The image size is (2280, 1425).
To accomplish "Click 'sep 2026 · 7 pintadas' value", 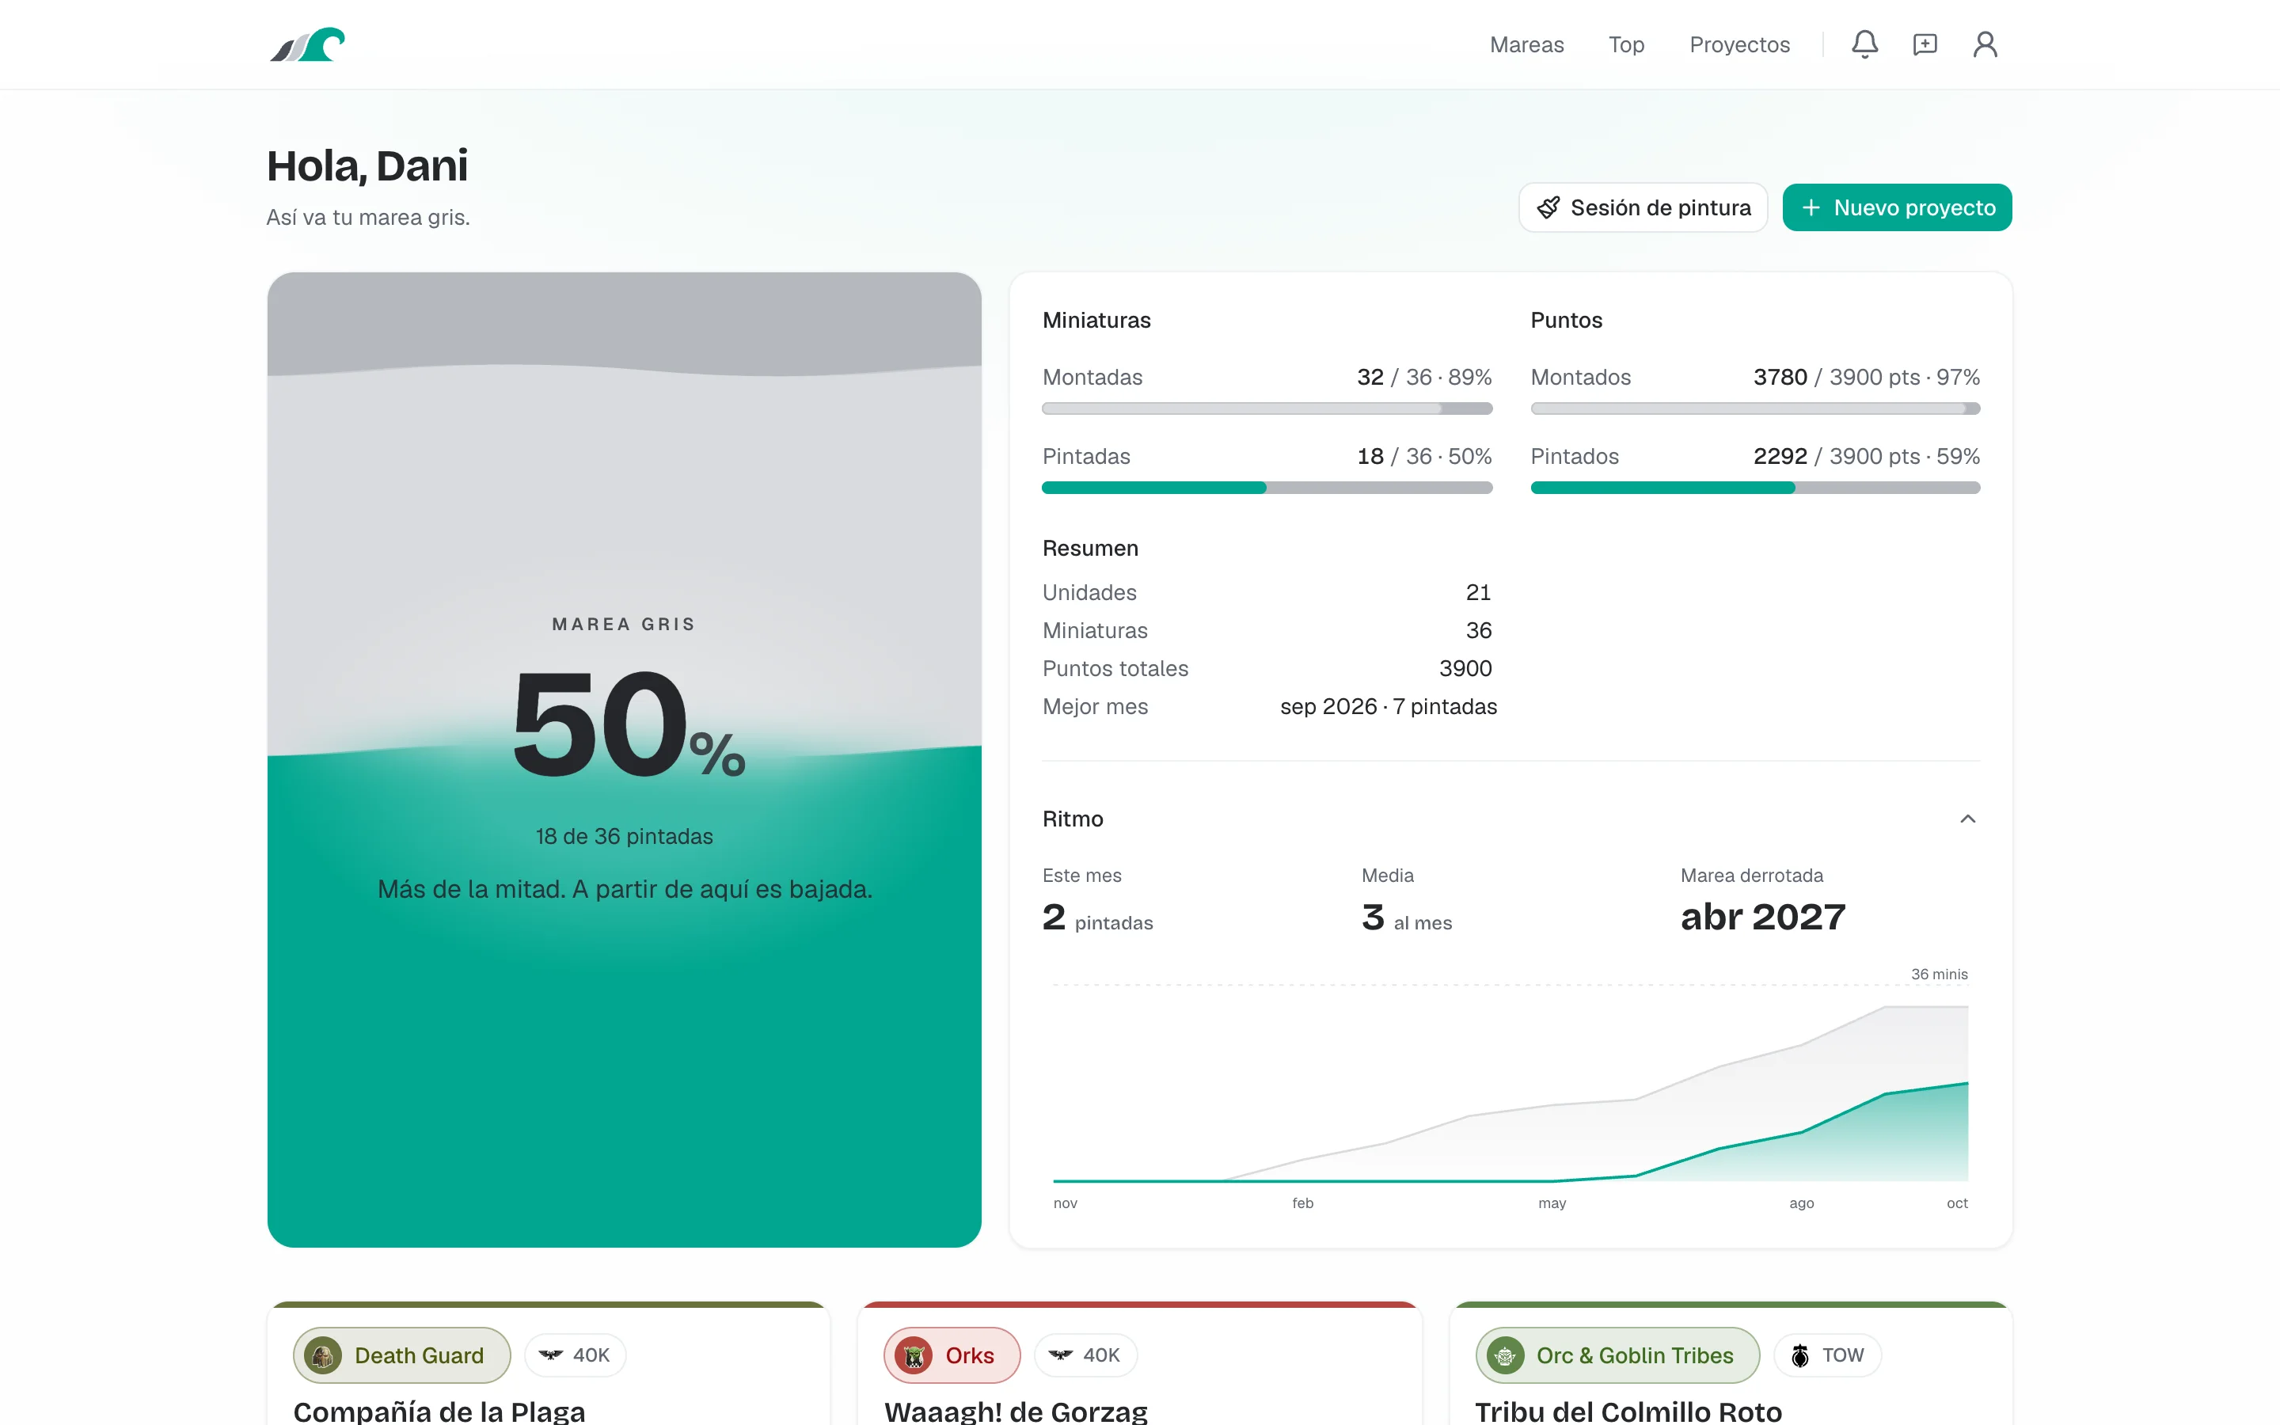I will point(1388,707).
